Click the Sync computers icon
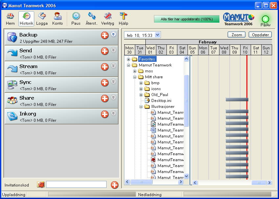 tap(12, 85)
